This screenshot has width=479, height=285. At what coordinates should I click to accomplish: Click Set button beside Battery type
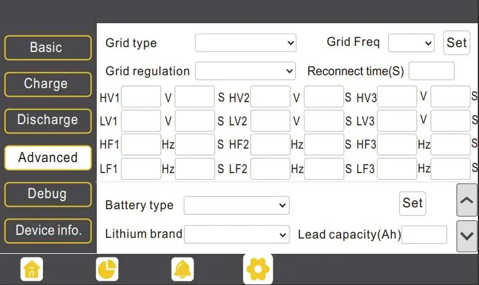point(412,203)
